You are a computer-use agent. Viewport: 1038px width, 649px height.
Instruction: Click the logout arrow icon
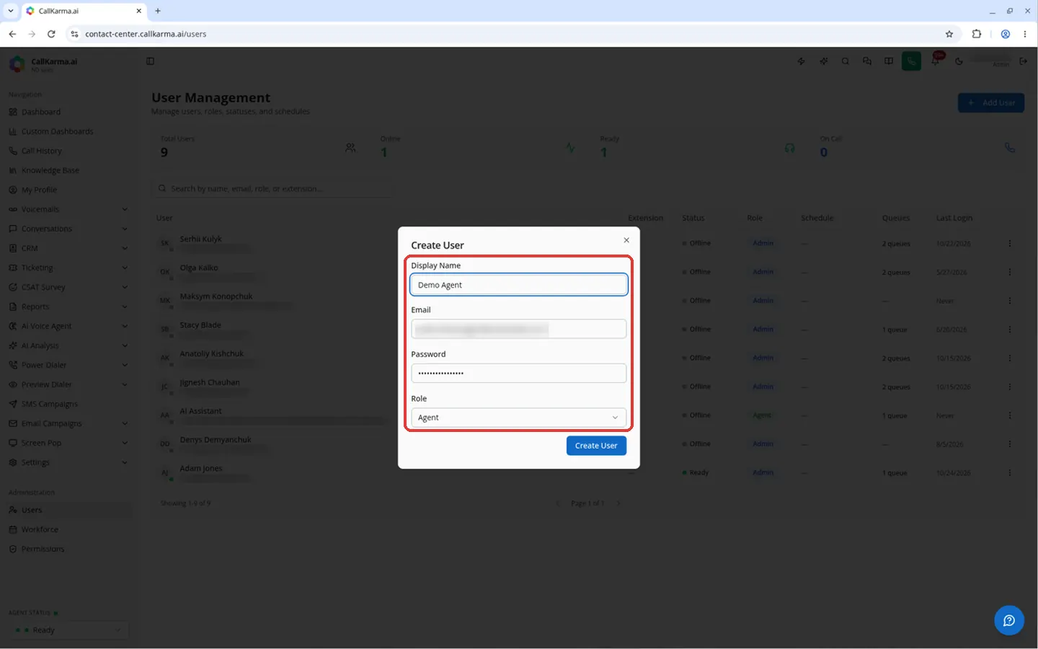[1024, 61]
